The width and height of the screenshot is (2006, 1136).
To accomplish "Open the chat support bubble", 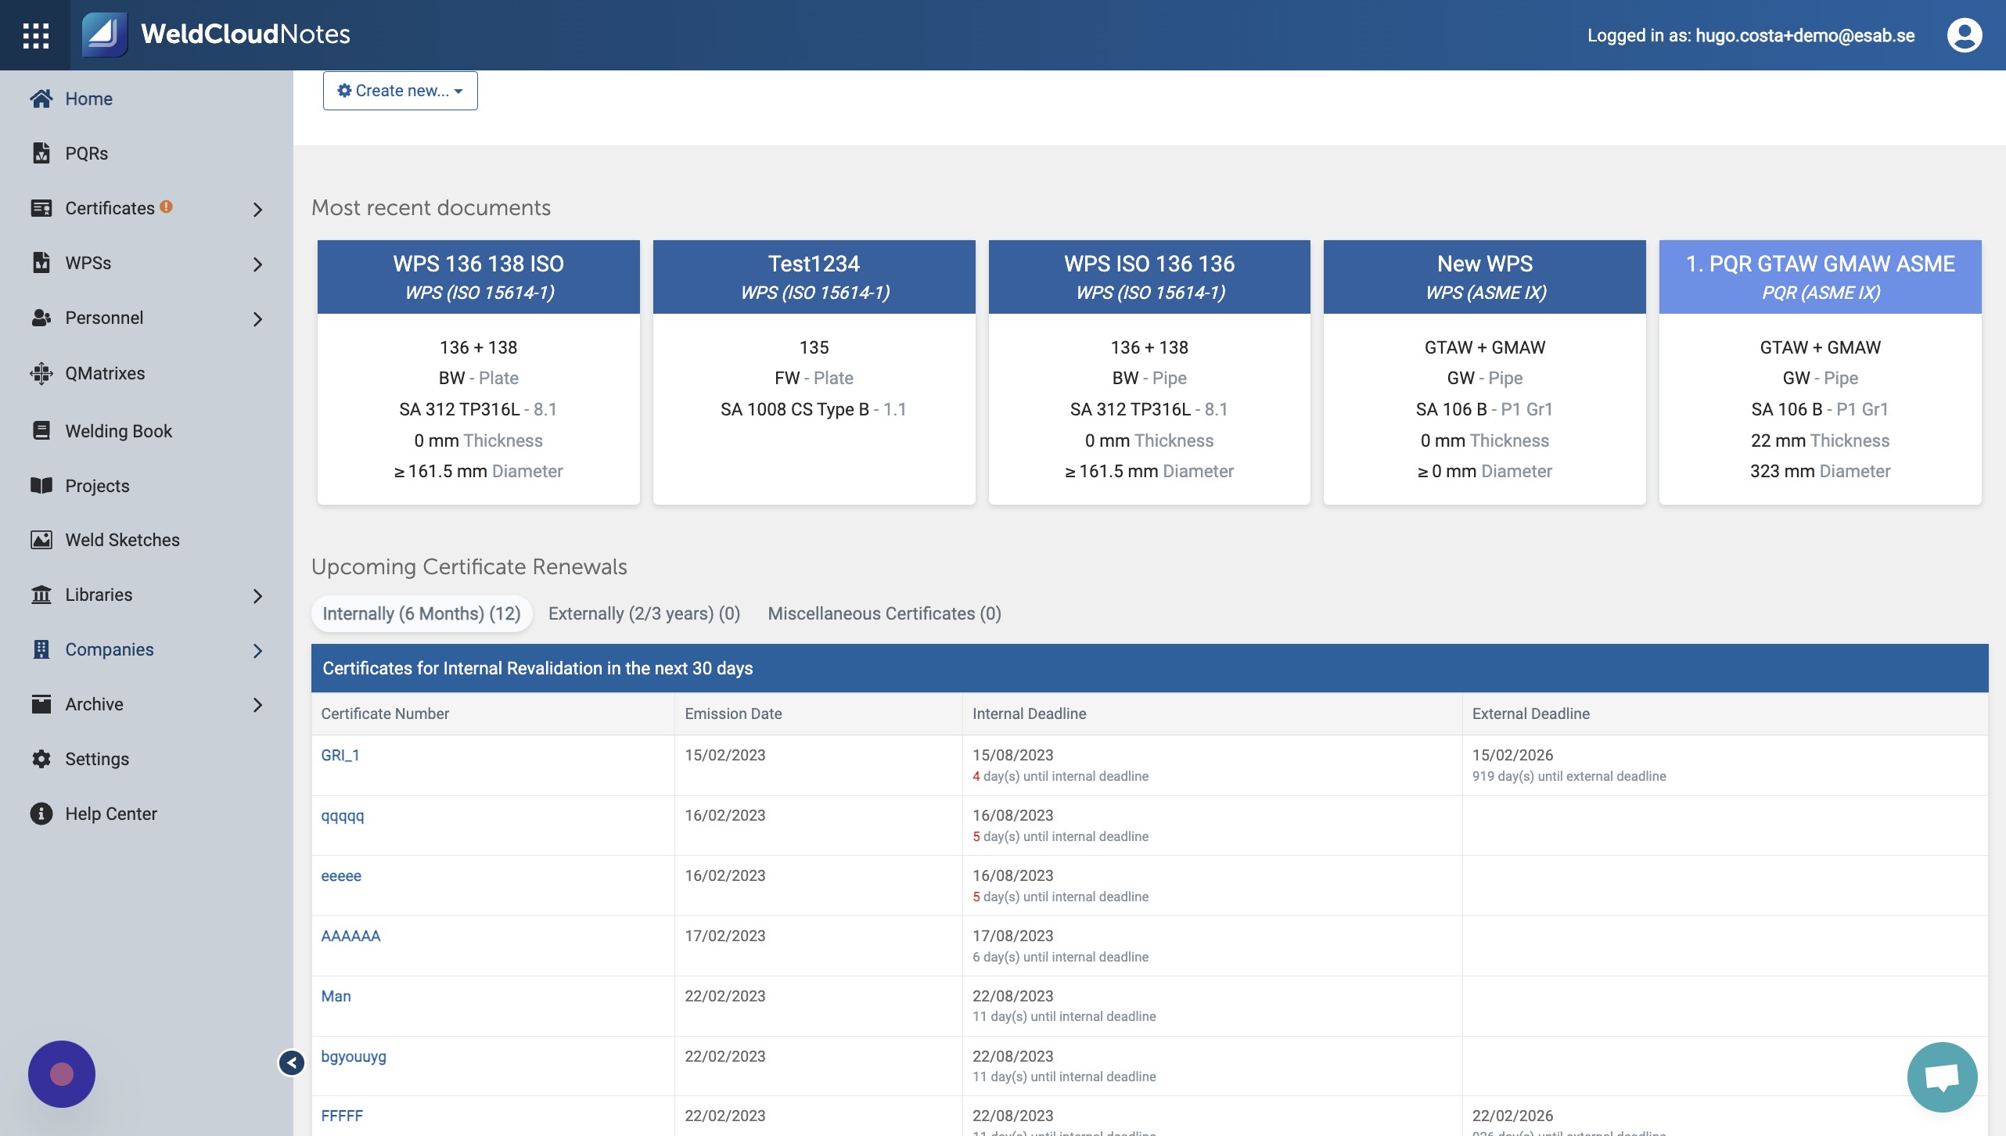I will (1942, 1077).
